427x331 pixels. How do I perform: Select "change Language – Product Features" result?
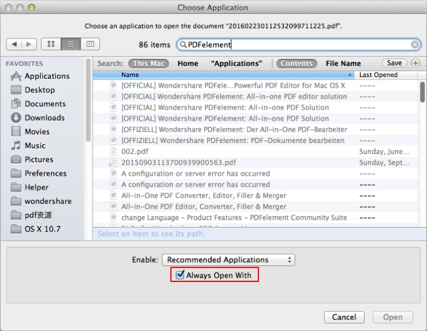[x=256, y=217]
